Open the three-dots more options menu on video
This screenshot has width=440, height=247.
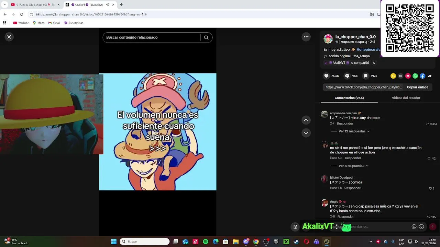tap(306, 37)
